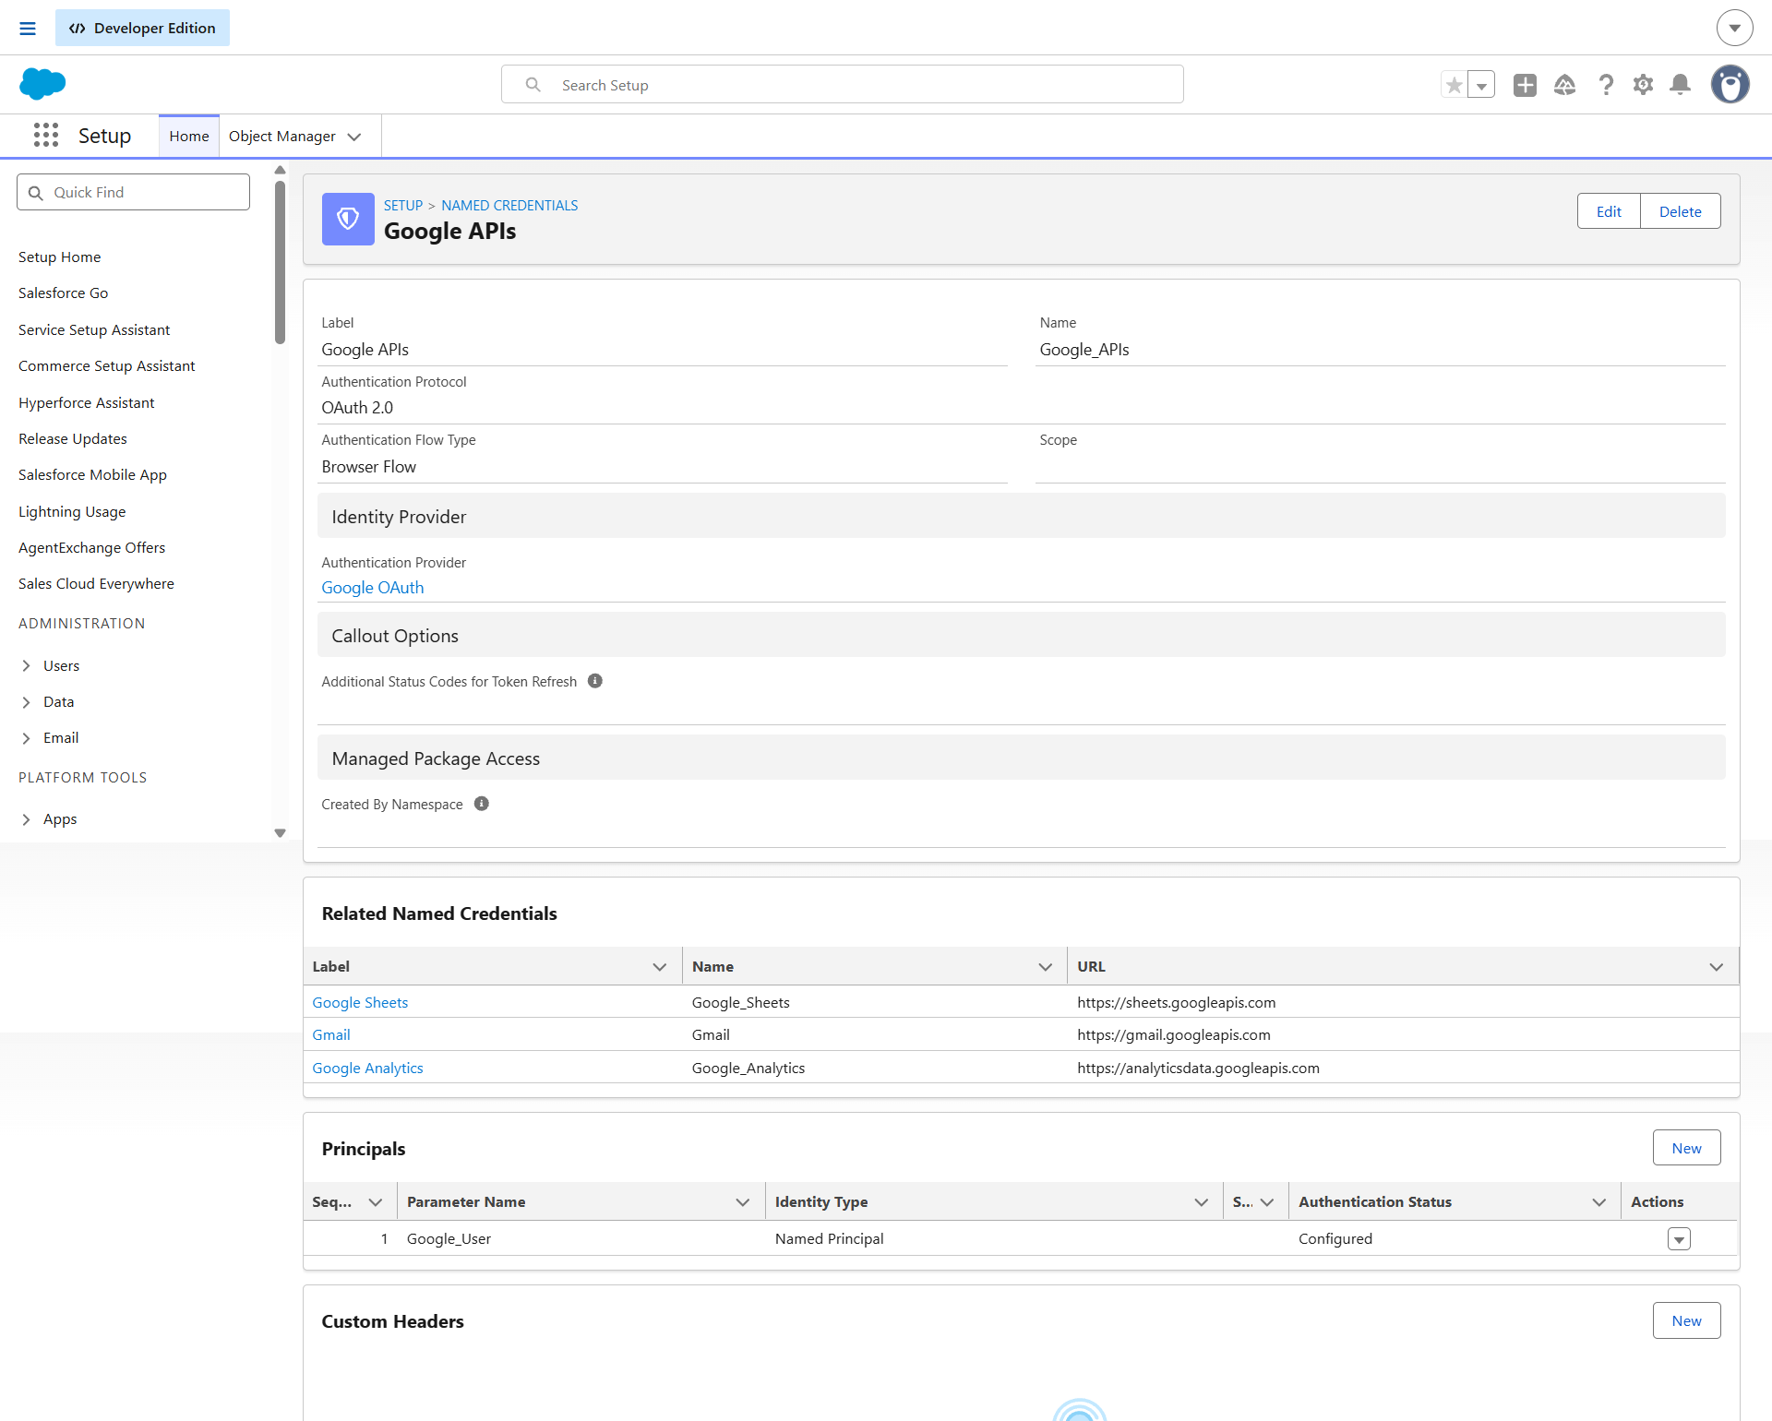This screenshot has width=1772, height=1421.
Task: Focus the Quick Find input
Action: tap(133, 192)
